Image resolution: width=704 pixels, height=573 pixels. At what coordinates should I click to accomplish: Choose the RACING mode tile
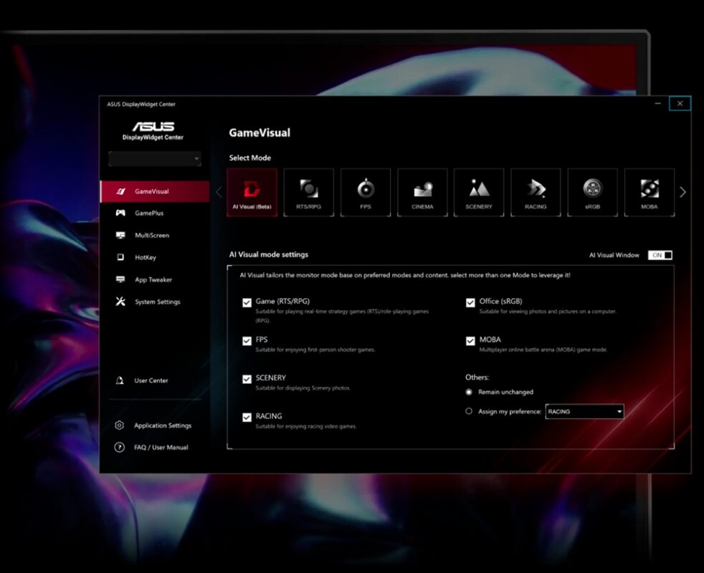pyautogui.click(x=536, y=193)
